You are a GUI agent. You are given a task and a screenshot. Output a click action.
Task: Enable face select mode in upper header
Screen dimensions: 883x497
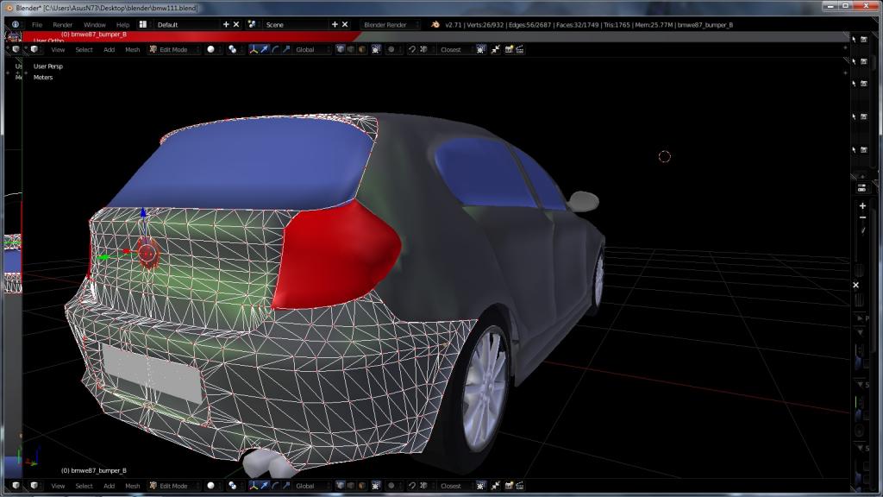[361, 49]
